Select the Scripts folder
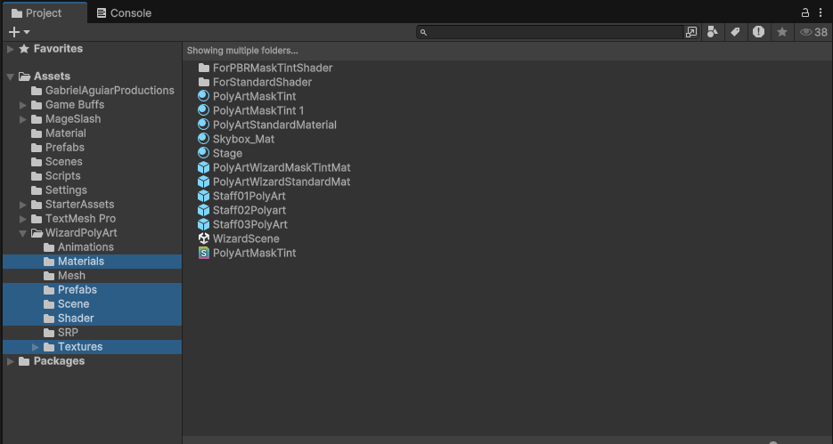The image size is (833, 444). 62,176
